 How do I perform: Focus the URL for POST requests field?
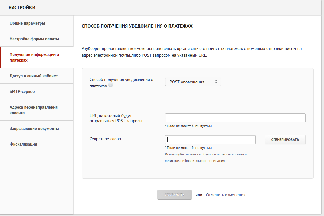click(x=235, y=118)
